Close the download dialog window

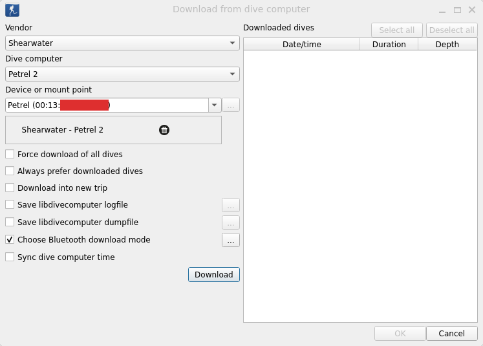[472, 10]
